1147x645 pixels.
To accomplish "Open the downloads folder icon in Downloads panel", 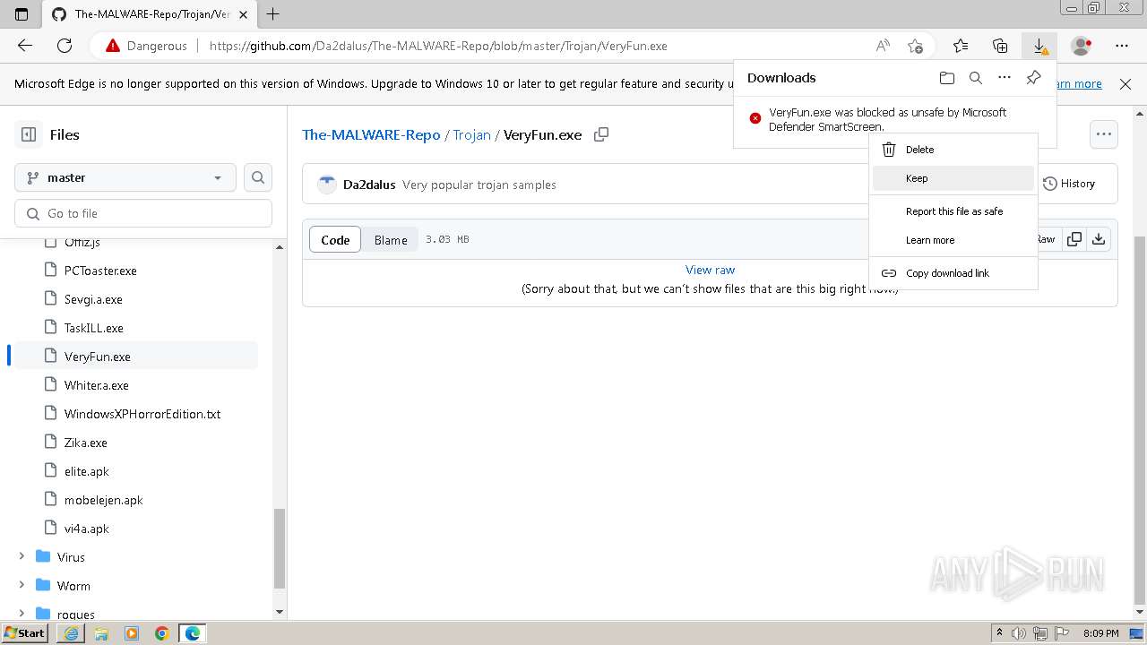I will pyautogui.click(x=947, y=78).
